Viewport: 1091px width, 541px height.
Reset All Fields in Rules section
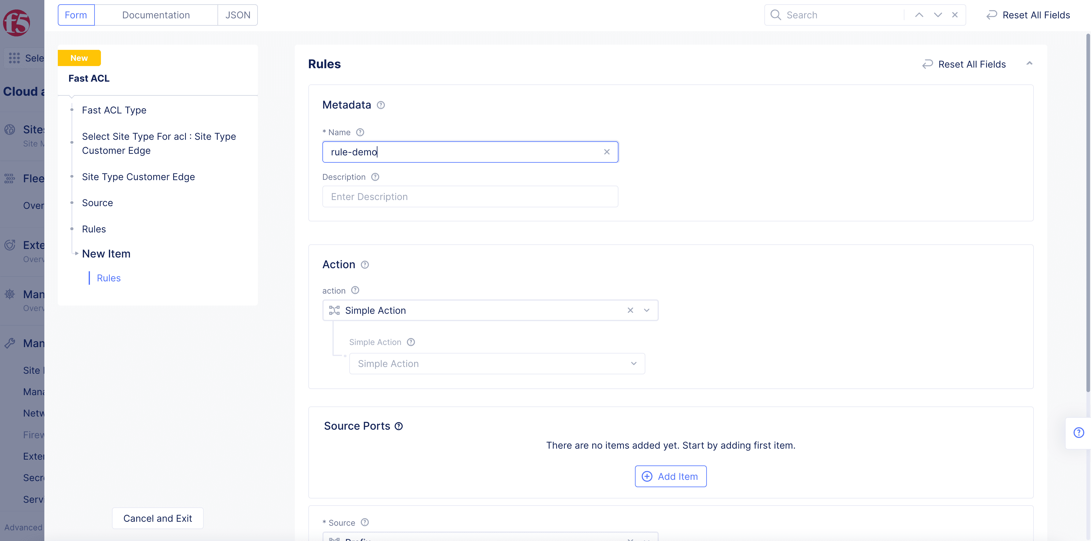point(964,64)
